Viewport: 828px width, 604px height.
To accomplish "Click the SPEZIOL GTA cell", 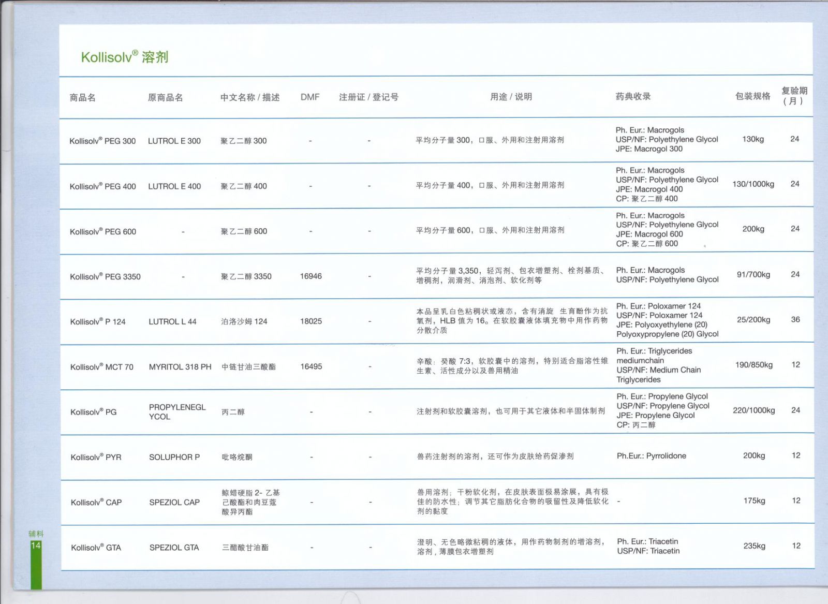I will [174, 547].
